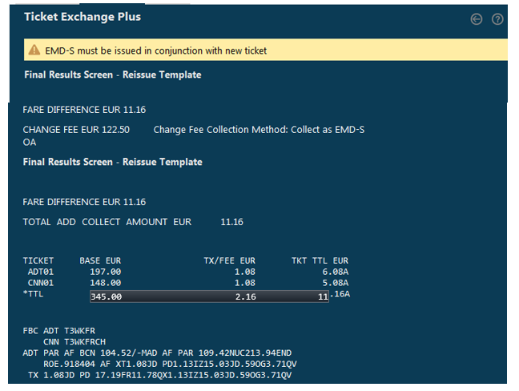Image resolution: width=519 pixels, height=391 pixels.
Task: Click the back arrow icon
Action: (477, 19)
